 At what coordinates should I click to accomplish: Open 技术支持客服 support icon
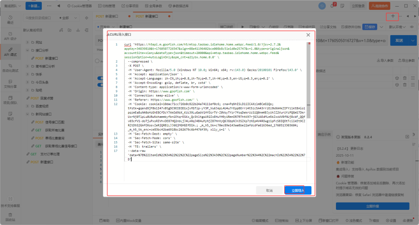(10, 202)
